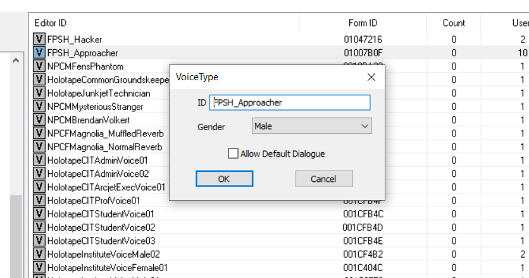Click the V icon beside HolotapeCITStudentVoice03
529x278 pixels.
(39, 241)
